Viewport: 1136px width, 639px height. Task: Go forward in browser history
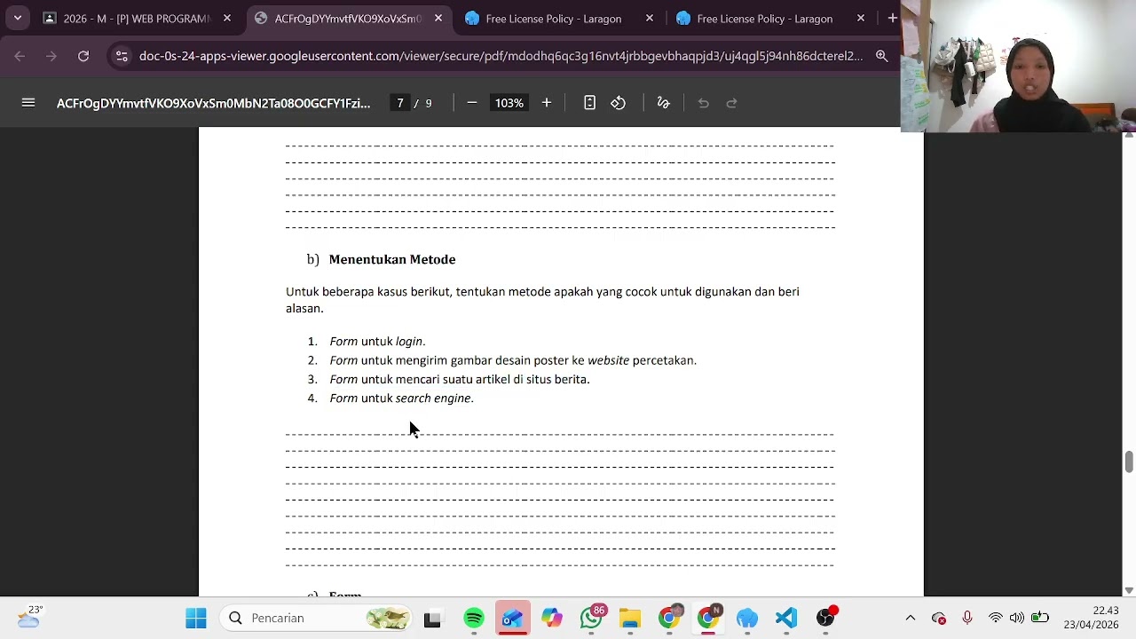click(51, 56)
